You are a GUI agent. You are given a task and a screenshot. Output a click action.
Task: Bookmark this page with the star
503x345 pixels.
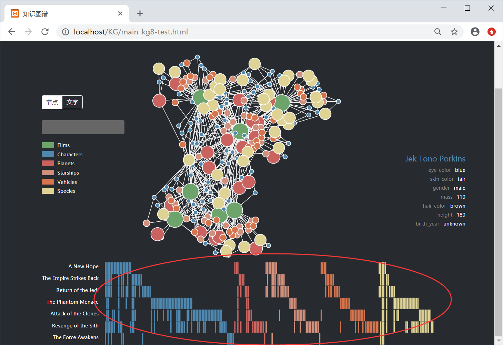click(454, 32)
